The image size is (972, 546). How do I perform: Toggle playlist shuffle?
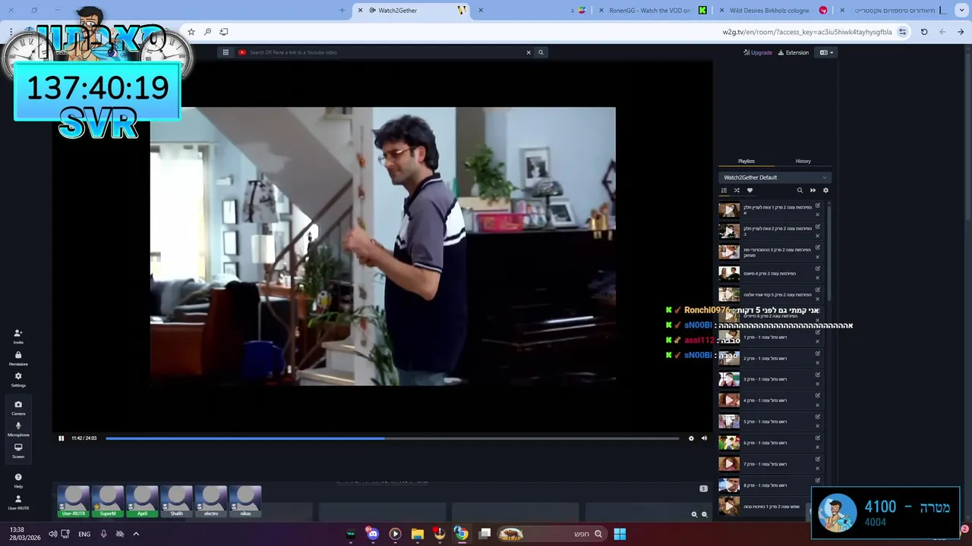tap(737, 190)
